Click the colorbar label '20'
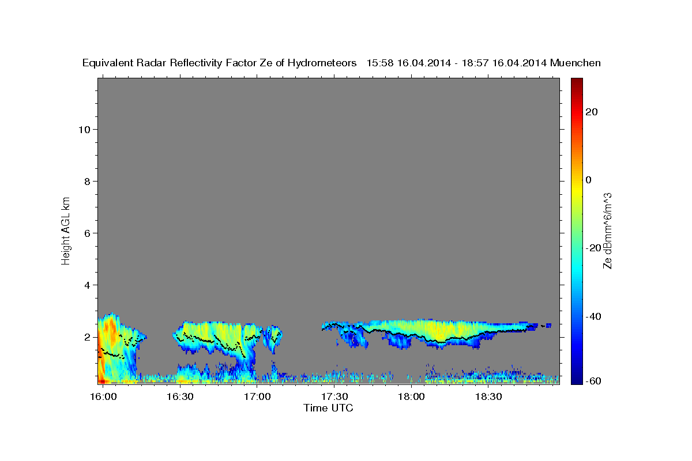This screenshot has height=461, width=692. [x=591, y=112]
